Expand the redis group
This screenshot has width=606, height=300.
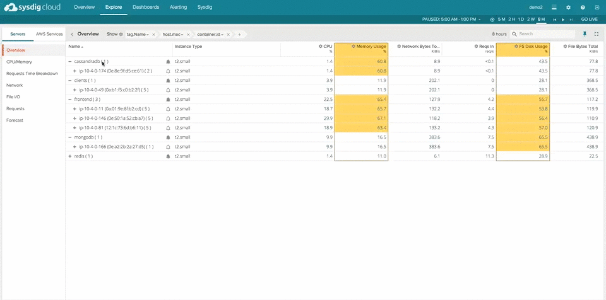click(70, 156)
